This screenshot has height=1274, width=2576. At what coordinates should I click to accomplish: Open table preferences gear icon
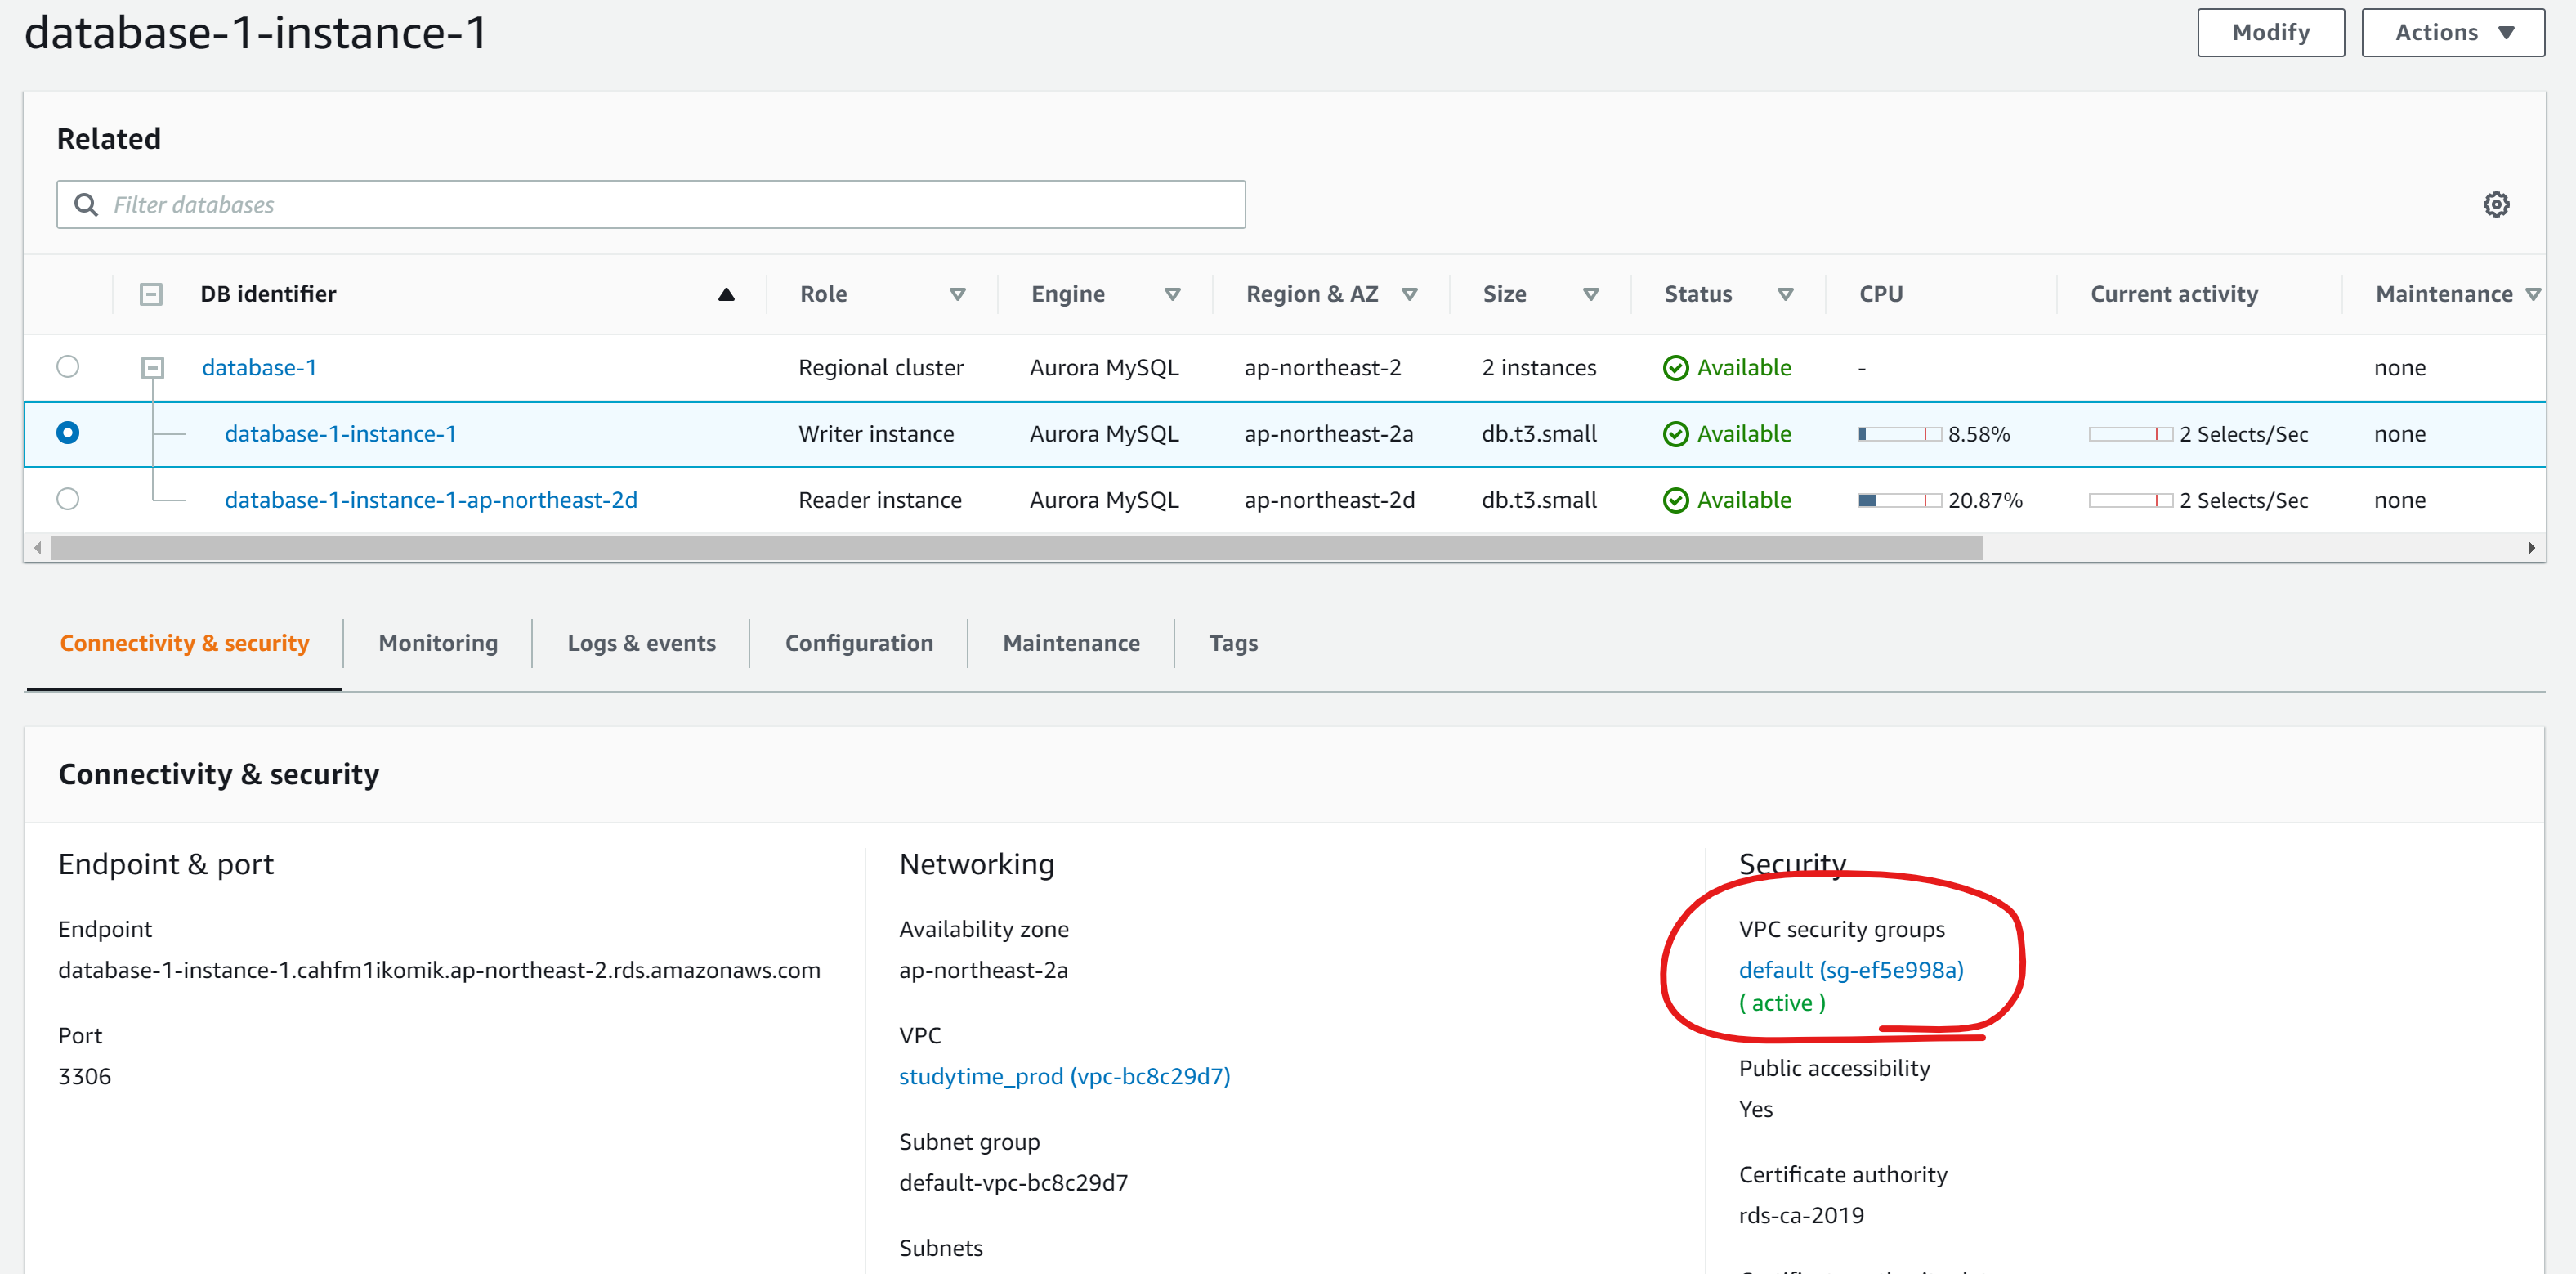2495,204
